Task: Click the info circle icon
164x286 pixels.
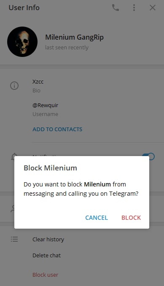Action: 14,86
